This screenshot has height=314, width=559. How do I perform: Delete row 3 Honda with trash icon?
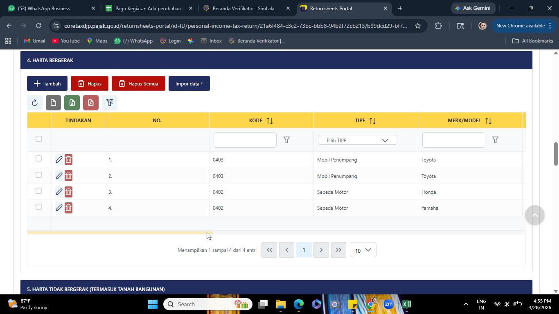[68, 192]
